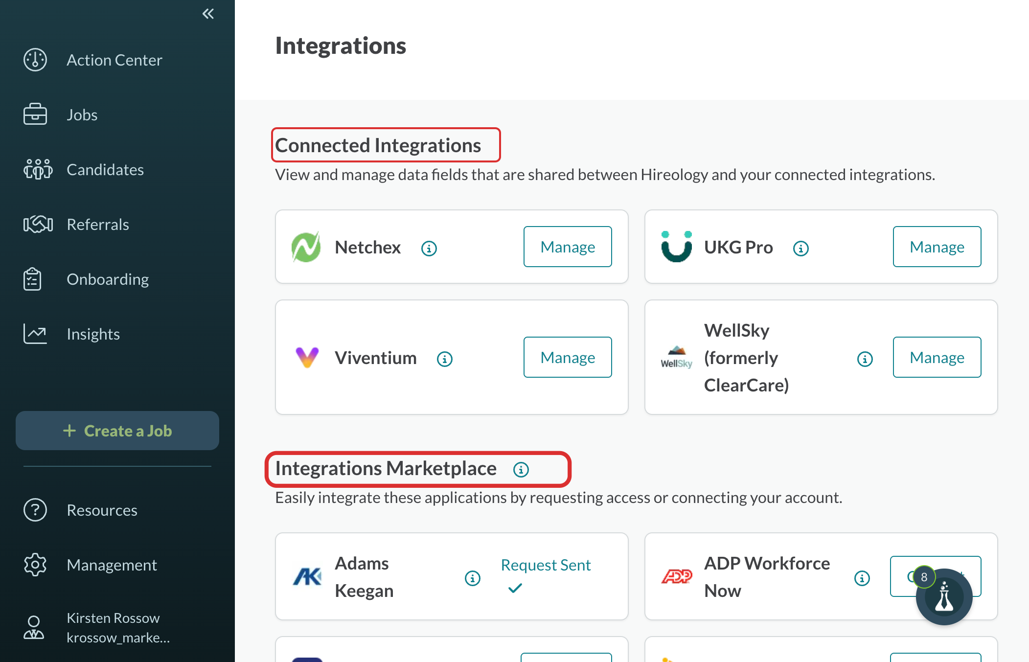Viewport: 1029px width, 662px height.
Task: Click the Connected Integrations heading
Action: tap(378, 145)
